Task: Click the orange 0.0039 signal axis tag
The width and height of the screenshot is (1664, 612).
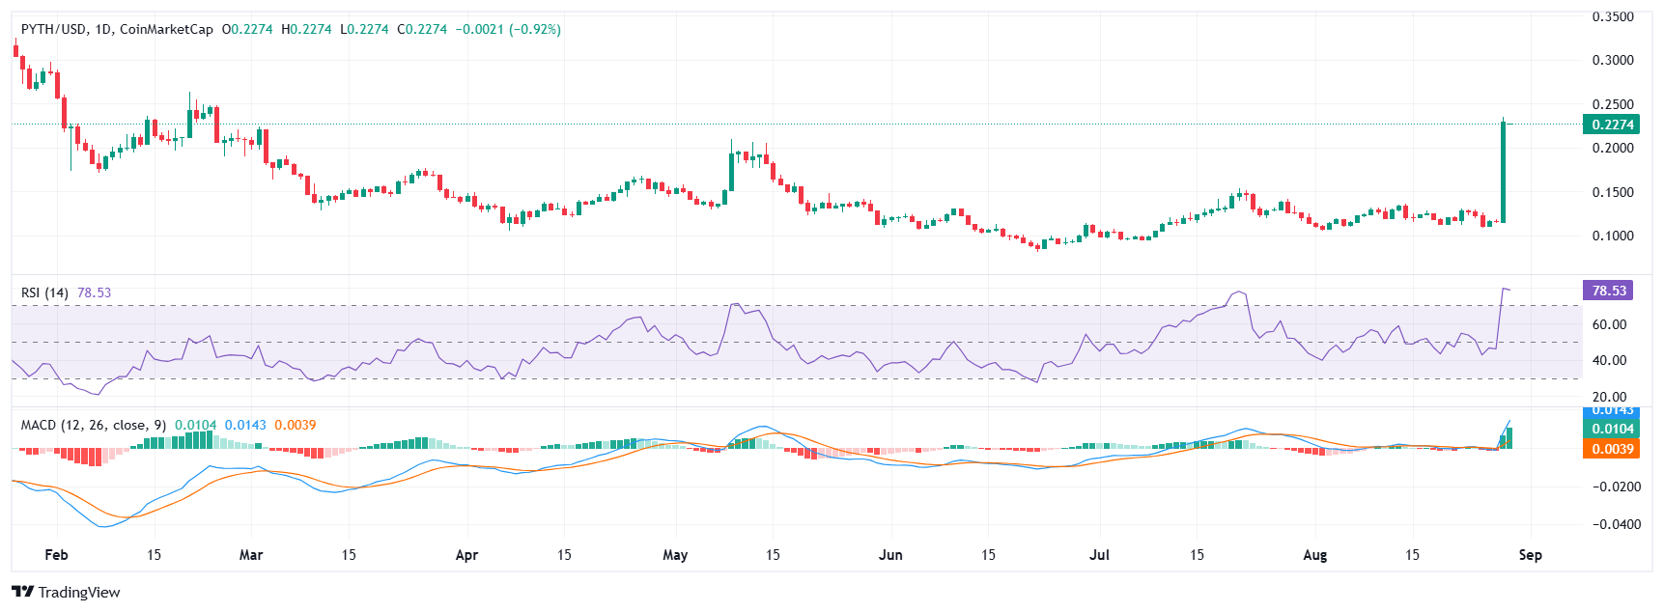Action: point(1611,449)
